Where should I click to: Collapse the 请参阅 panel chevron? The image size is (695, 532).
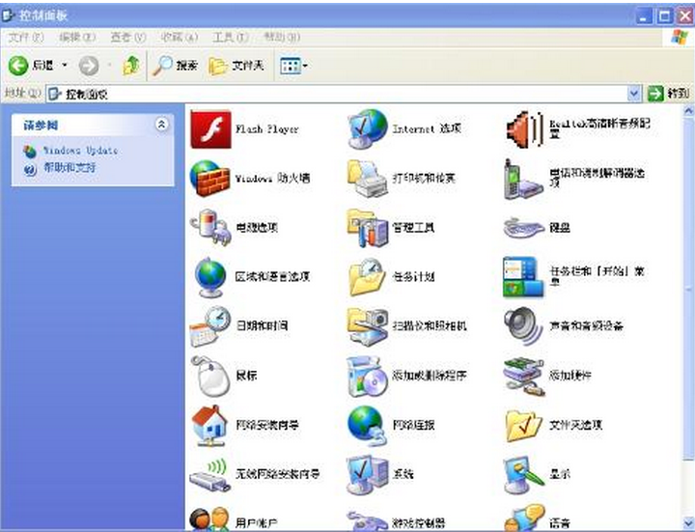click(x=162, y=125)
